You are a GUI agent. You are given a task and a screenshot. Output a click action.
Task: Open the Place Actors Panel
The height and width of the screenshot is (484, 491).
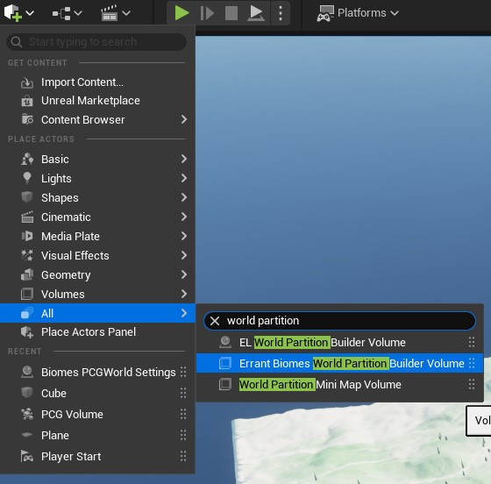click(97, 331)
